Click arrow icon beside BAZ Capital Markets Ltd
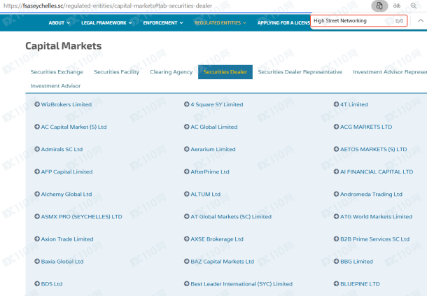The width and height of the screenshot is (427, 296). (186, 262)
